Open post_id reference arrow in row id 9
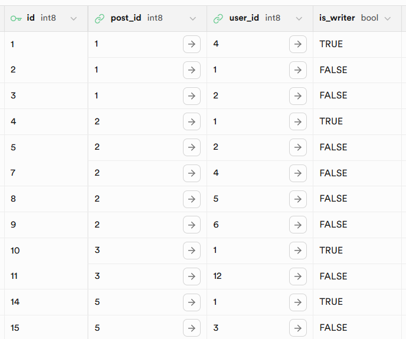 pyautogui.click(x=192, y=225)
